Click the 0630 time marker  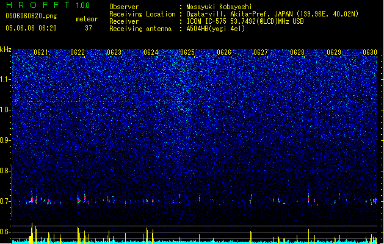(x=370, y=52)
